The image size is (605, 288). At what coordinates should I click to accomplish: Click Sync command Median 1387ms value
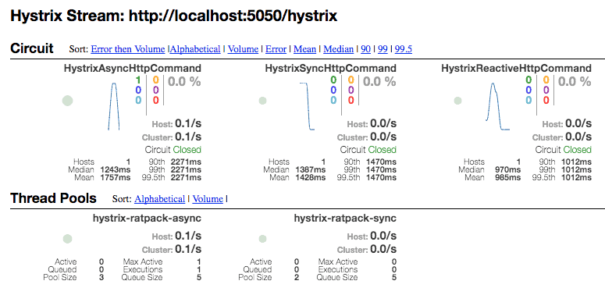click(310, 169)
